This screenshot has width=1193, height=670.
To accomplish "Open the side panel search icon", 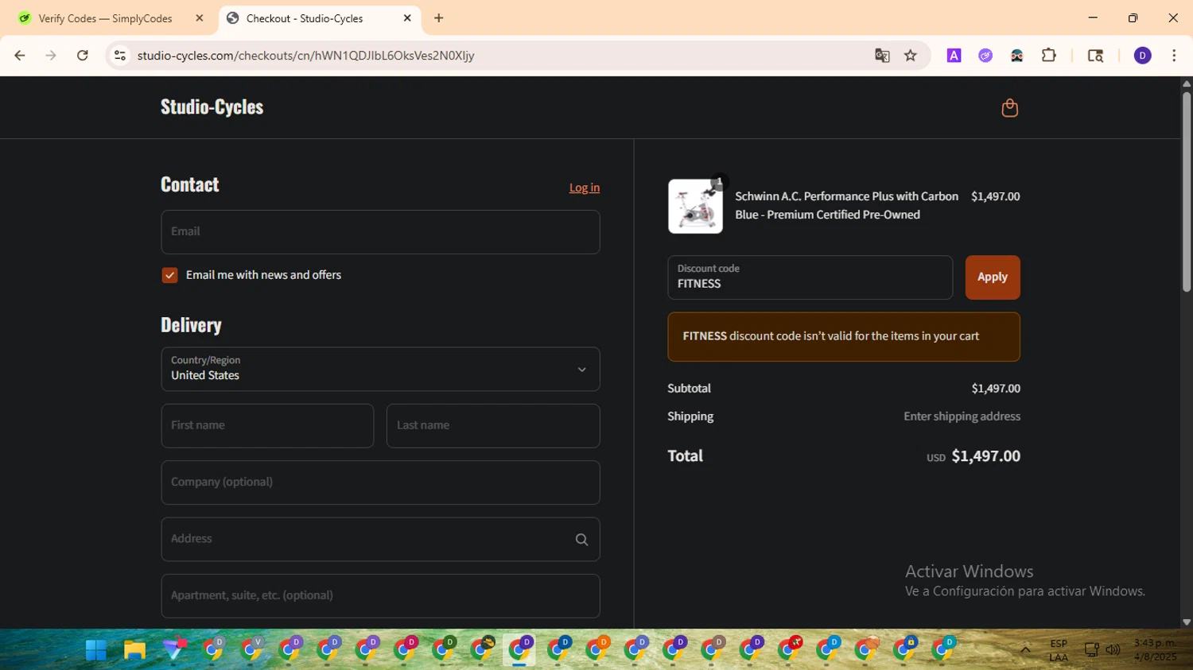I will pyautogui.click(x=1095, y=56).
